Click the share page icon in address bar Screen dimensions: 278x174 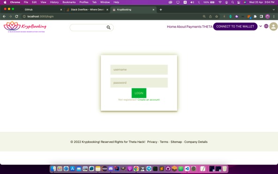tap(210, 16)
